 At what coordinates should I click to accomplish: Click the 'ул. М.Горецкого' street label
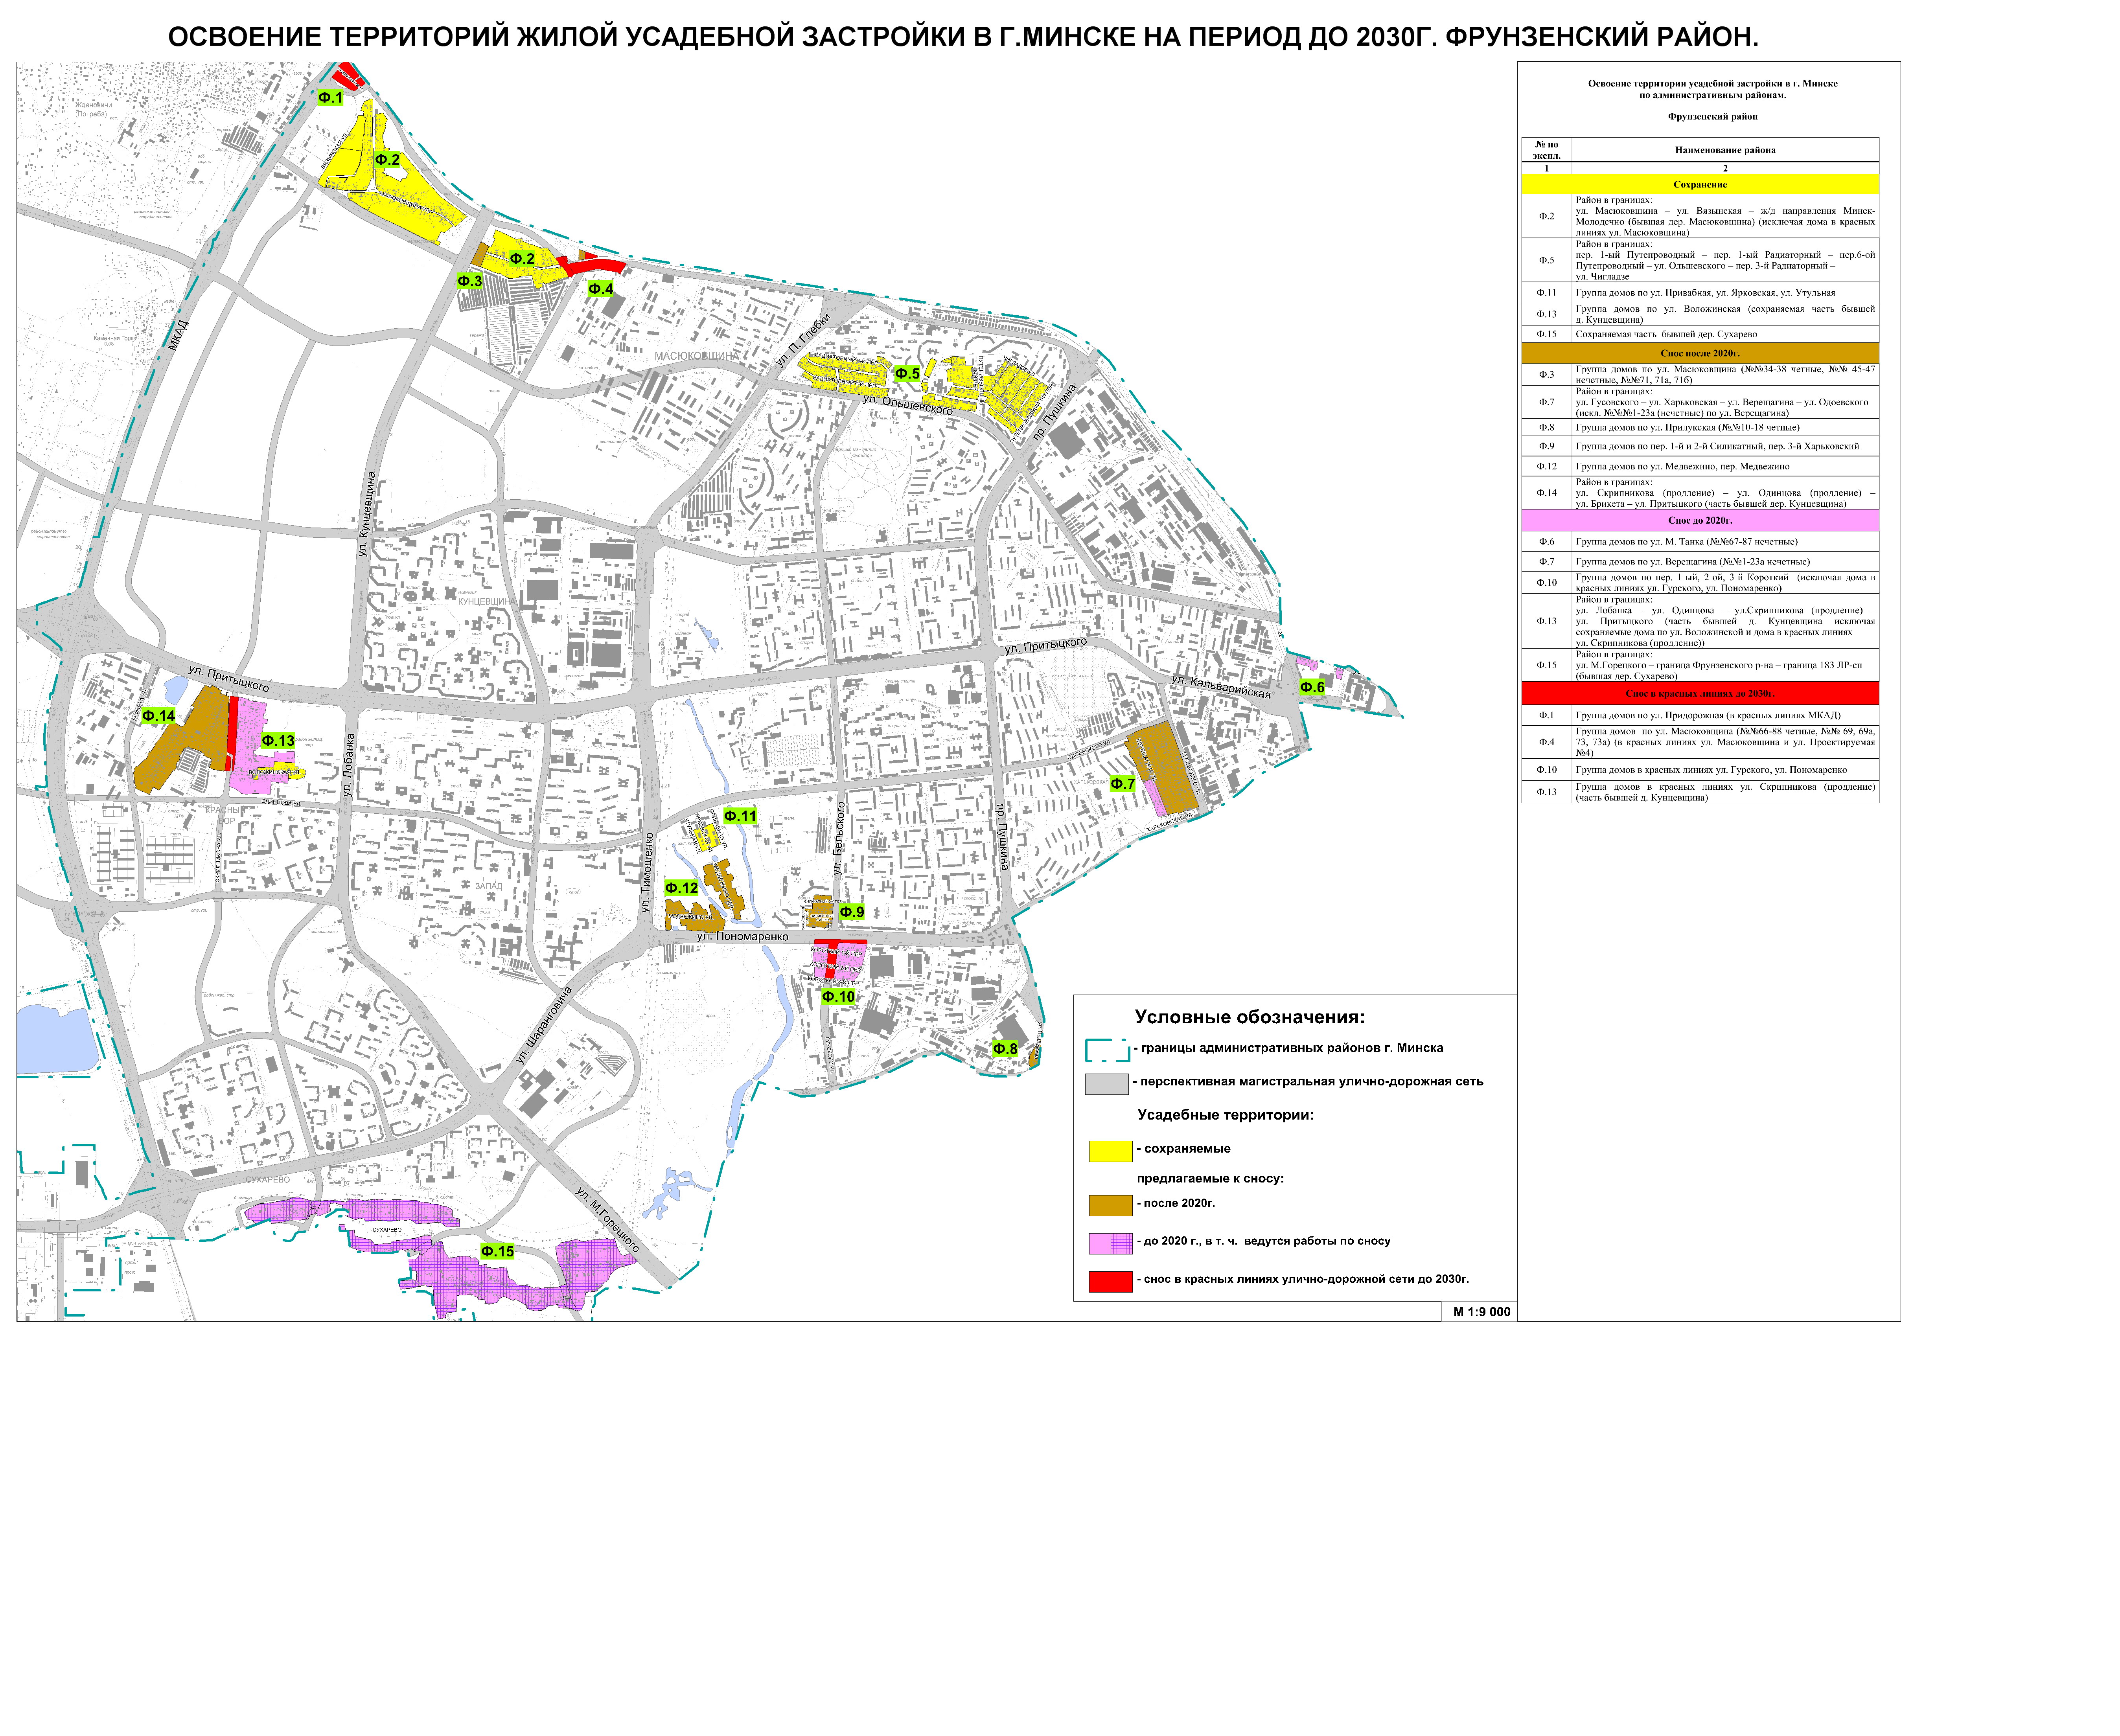[x=607, y=1219]
